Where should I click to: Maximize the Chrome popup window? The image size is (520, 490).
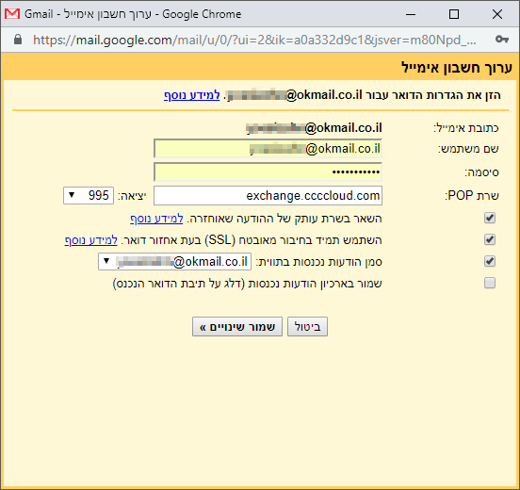pos(454,14)
